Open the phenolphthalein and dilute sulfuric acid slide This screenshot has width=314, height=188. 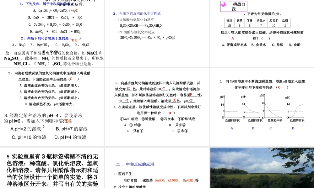click(52, 107)
